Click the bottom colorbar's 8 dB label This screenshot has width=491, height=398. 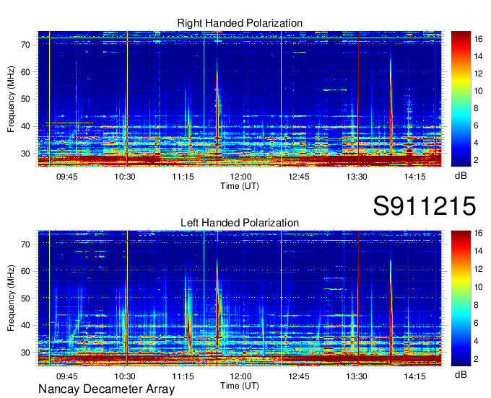click(x=476, y=305)
